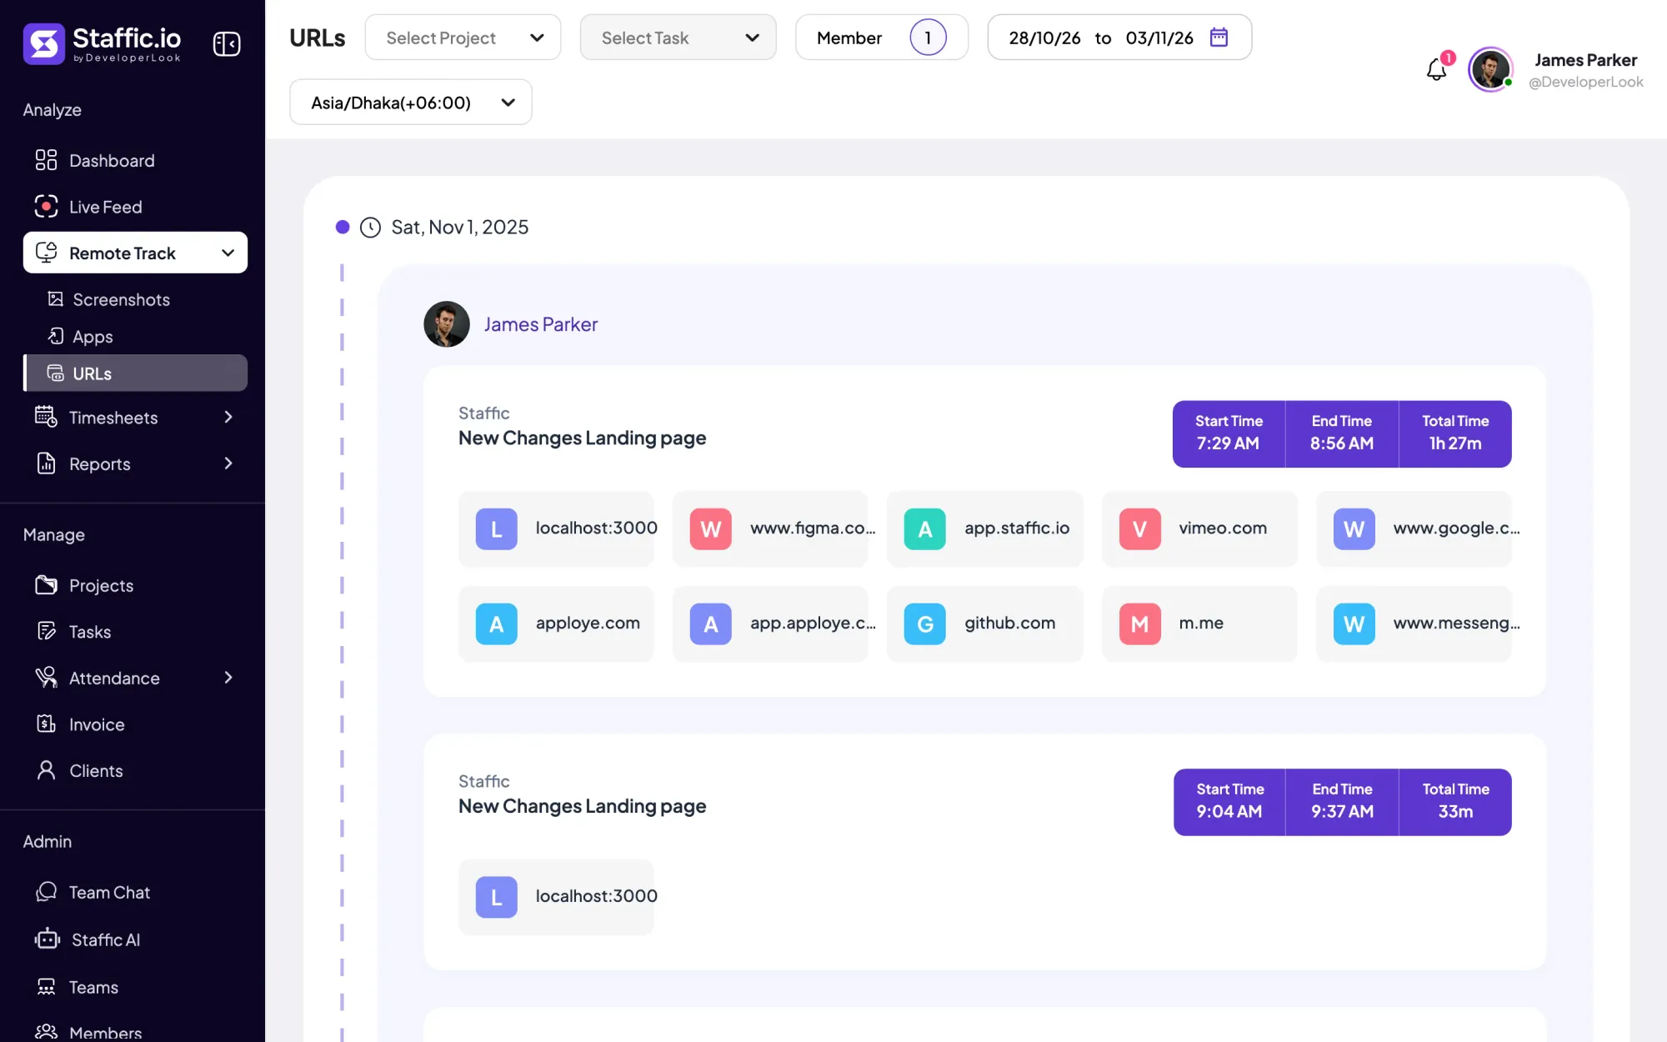
Task: Change the Asia/Dhaka timezone dropdown
Action: pos(410,103)
